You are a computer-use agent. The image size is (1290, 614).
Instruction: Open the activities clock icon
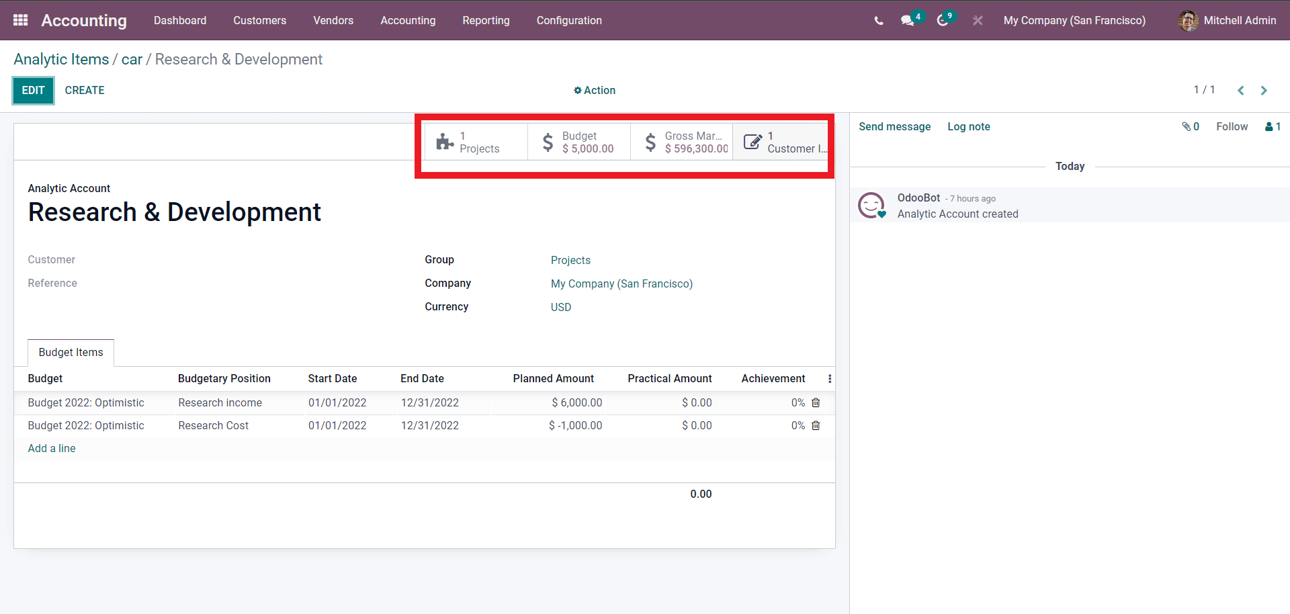click(x=943, y=21)
